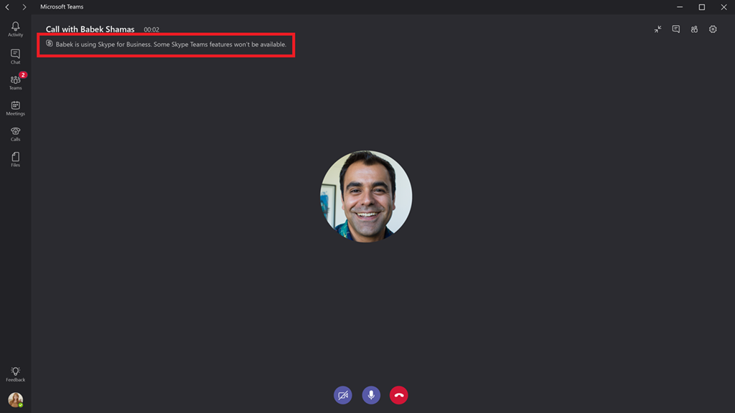Click the Skype for Business notice text
The height and width of the screenshot is (413, 735).
171,44
